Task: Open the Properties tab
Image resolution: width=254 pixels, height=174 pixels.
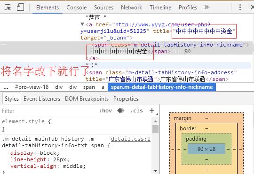Action: point(126,99)
